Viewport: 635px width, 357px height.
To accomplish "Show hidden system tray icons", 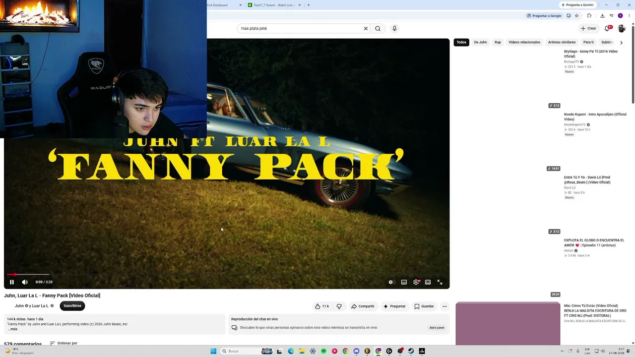I will tap(563, 351).
